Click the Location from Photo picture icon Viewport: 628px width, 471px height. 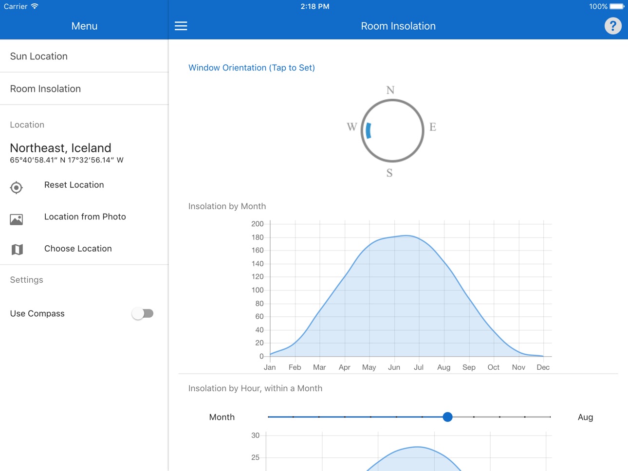click(17, 219)
